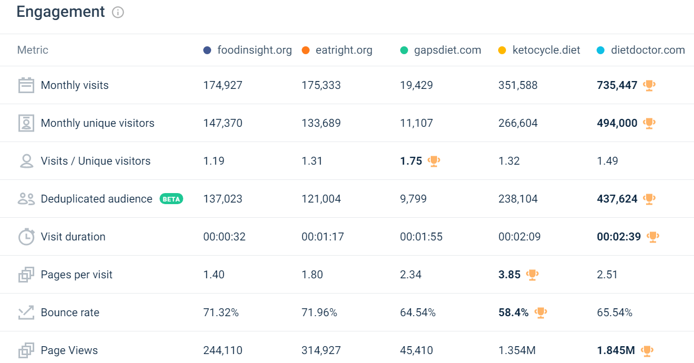The width and height of the screenshot is (694, 363).
Task: Select the ketocycle.diet column header
Action: click(x=546, y=51)
